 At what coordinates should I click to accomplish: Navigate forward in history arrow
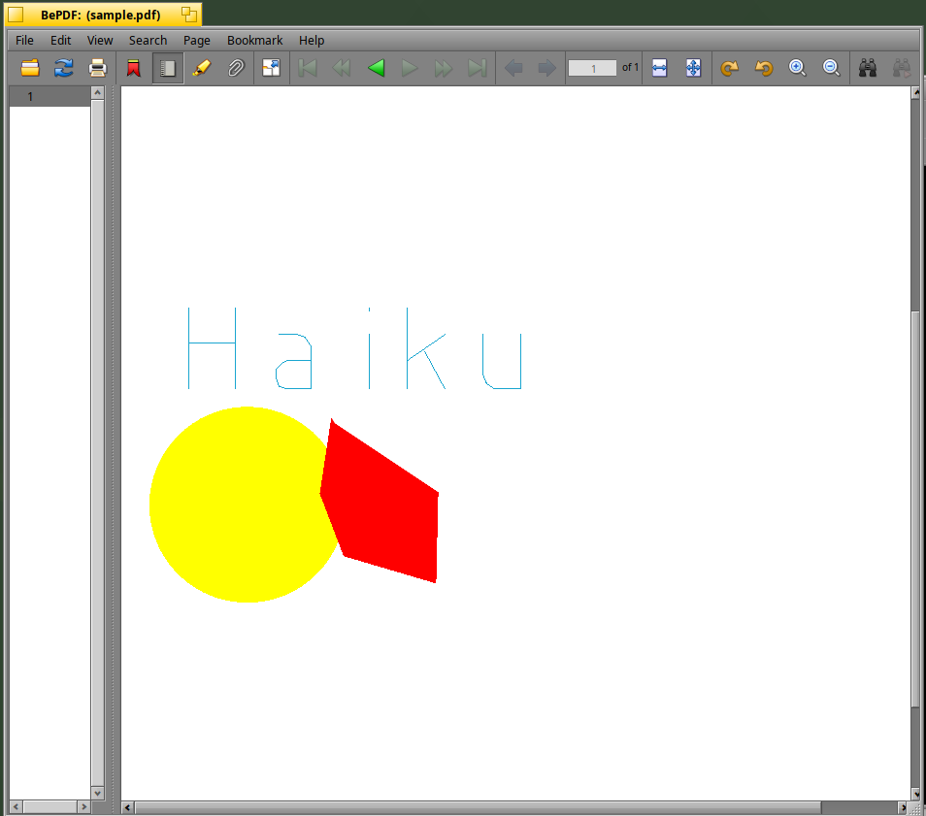click(x=546, y=68)
